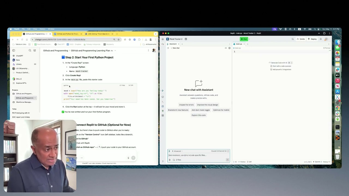Open the View menu in macOS menu bar
349x196 pixels.
click(x=35, y=29)
